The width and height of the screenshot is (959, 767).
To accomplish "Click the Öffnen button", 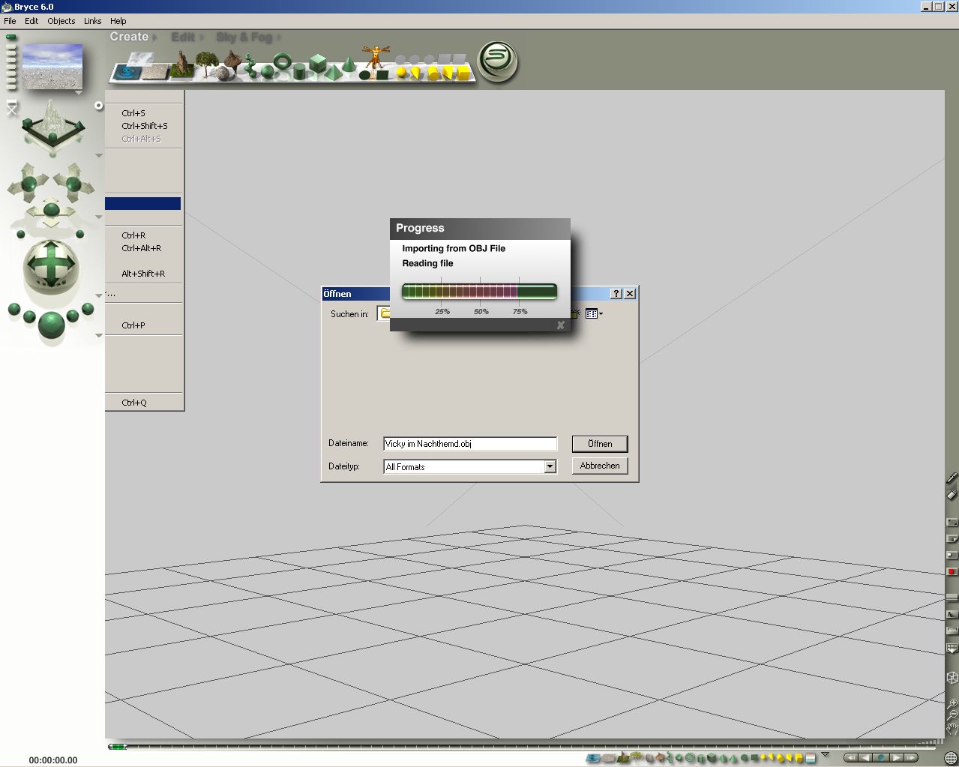I will tap(600, 444).
